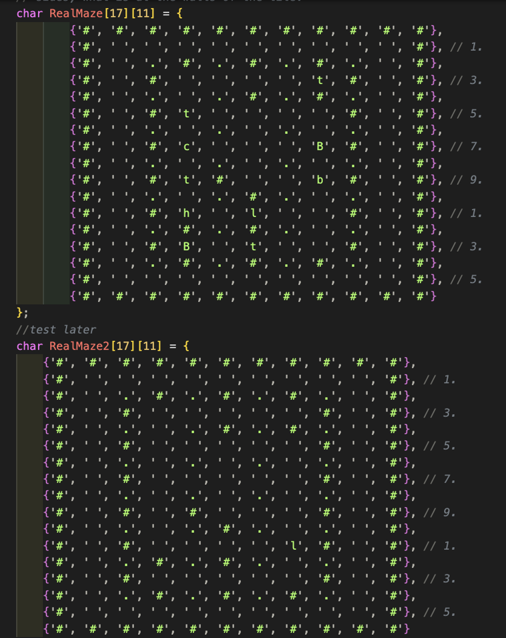Click the "//test later" comment

click(56, 330)
